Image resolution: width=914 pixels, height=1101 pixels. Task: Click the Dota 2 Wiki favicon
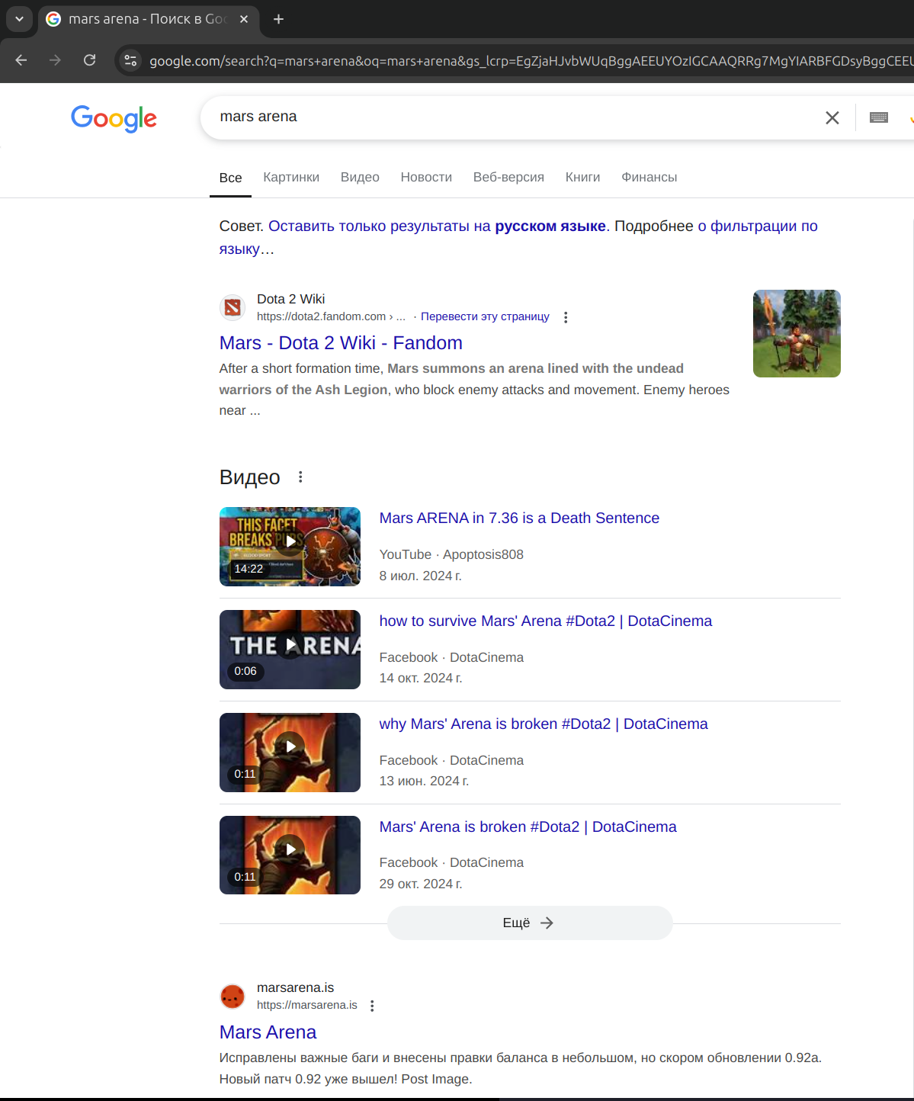(233, 307)
